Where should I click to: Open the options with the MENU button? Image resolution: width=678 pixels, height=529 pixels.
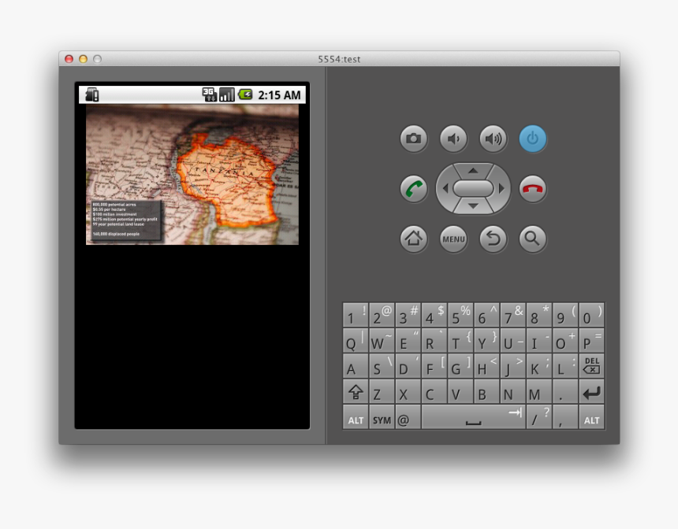click(453, 239)
